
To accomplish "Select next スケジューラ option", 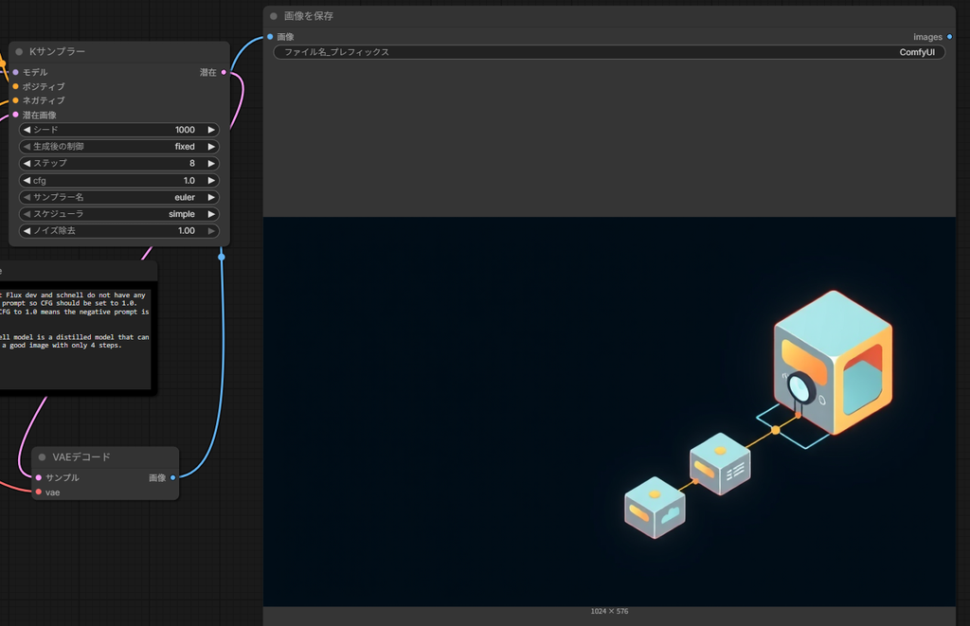I will (211, 214).
